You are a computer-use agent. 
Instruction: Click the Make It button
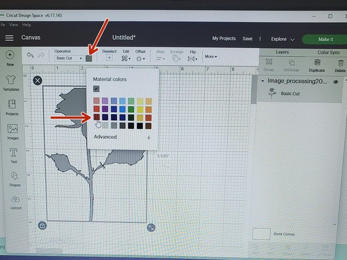325,40
